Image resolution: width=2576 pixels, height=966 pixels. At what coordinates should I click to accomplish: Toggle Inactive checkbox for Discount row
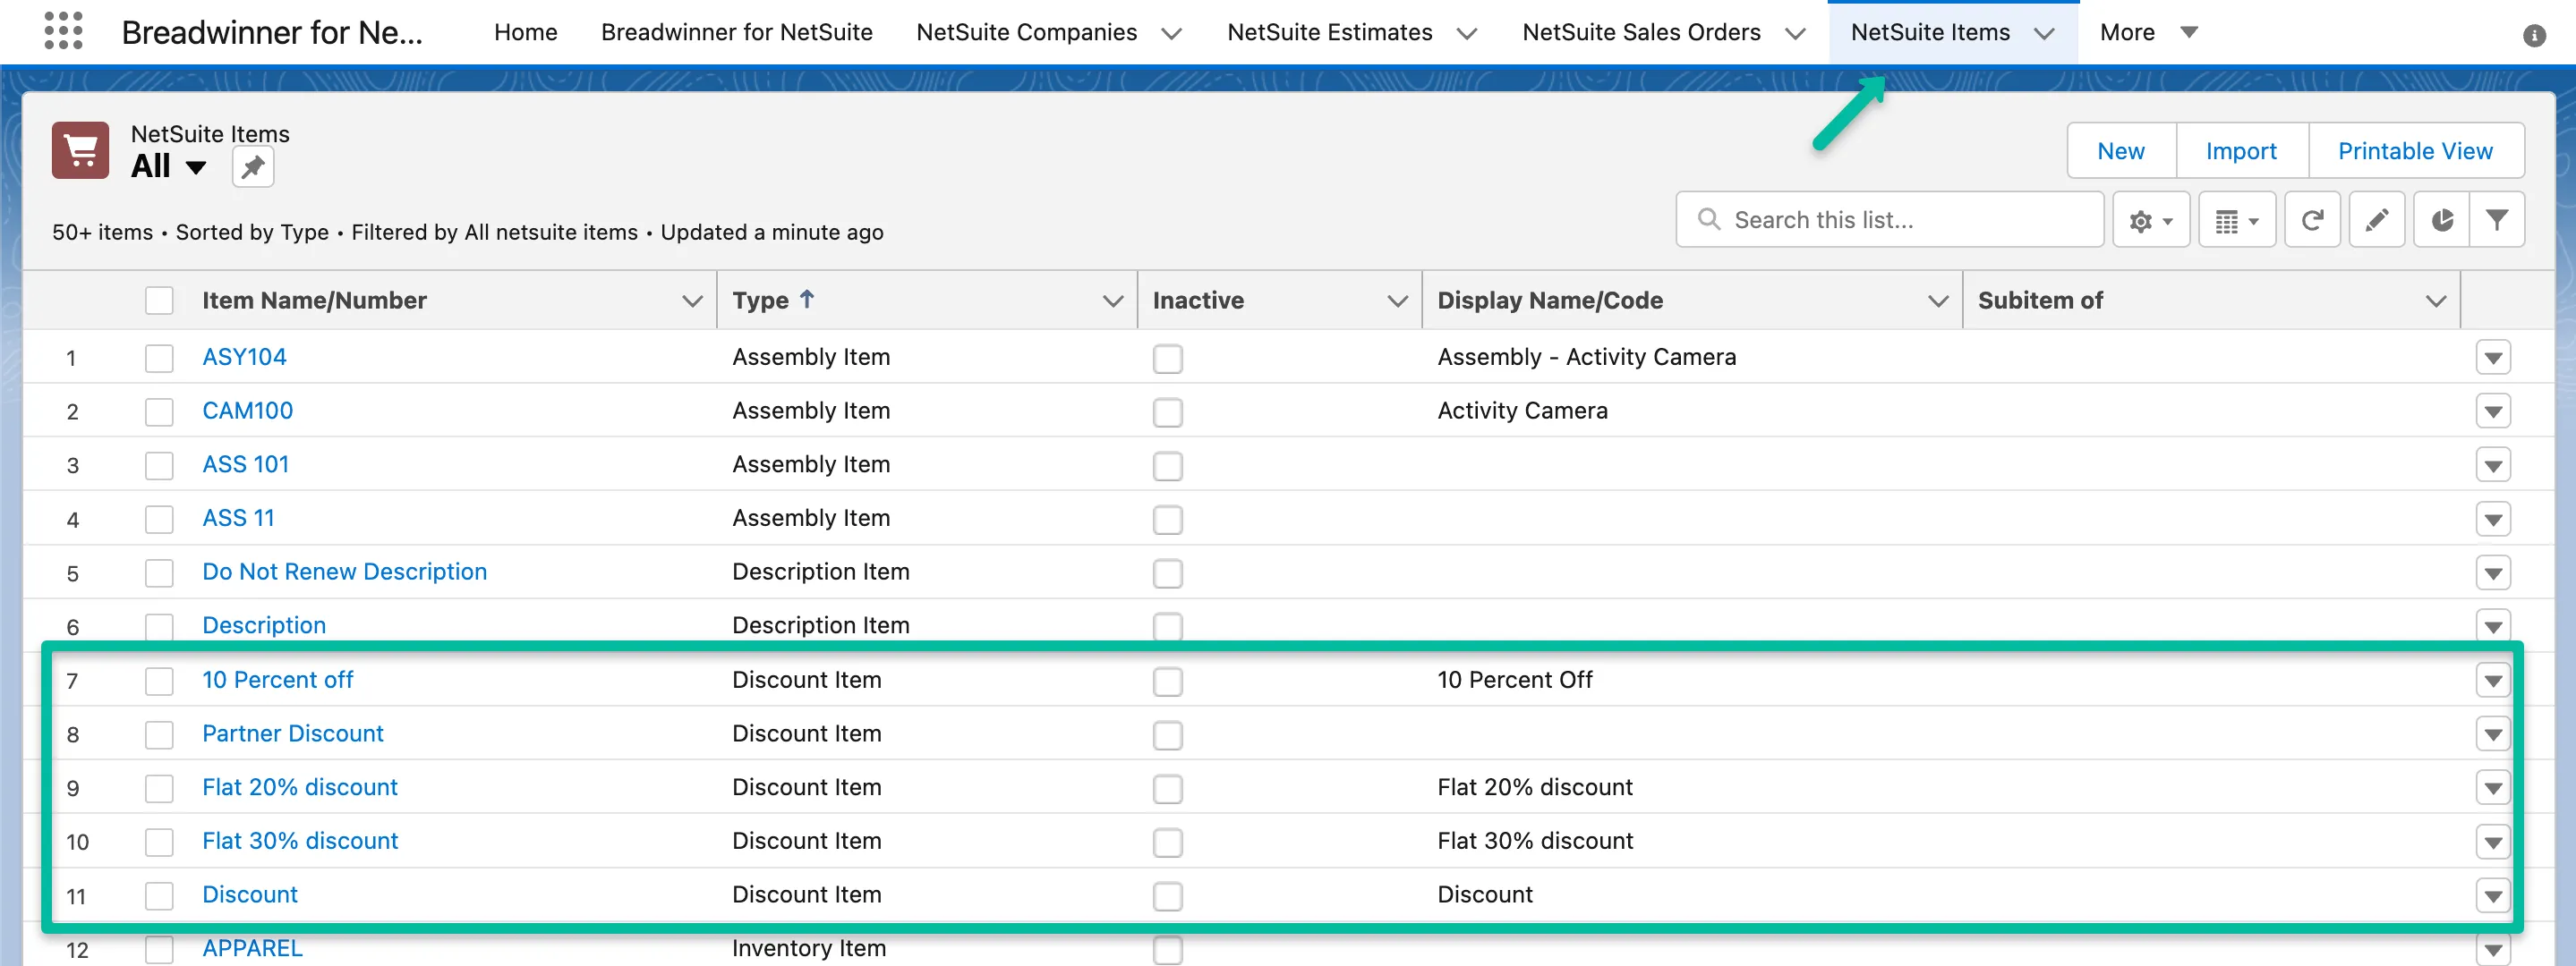click(x=1167, y=896)
